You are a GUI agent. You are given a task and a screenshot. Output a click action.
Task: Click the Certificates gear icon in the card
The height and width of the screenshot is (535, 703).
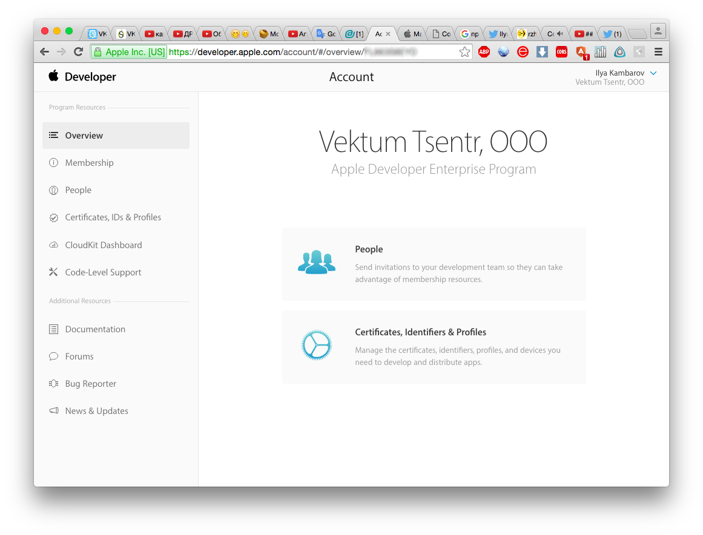(x=317, y=345)
